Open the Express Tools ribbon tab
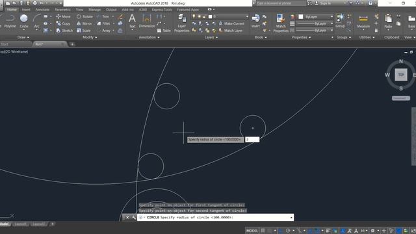The height and width of the screenshot is (234, 416). [x=162, y=10]
